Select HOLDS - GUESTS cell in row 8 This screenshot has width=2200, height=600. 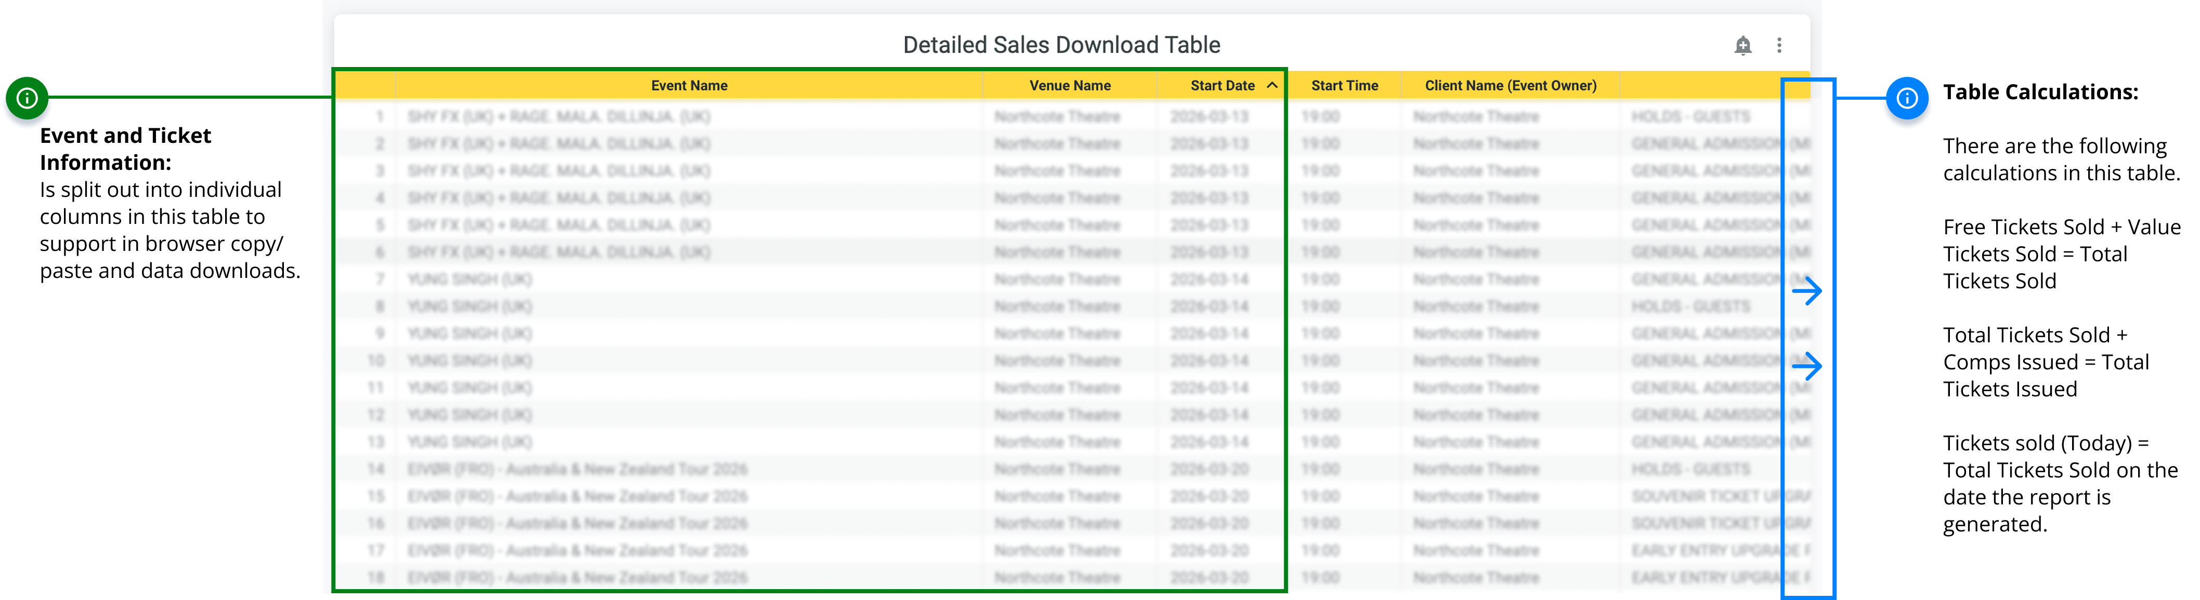(1690, 306)
